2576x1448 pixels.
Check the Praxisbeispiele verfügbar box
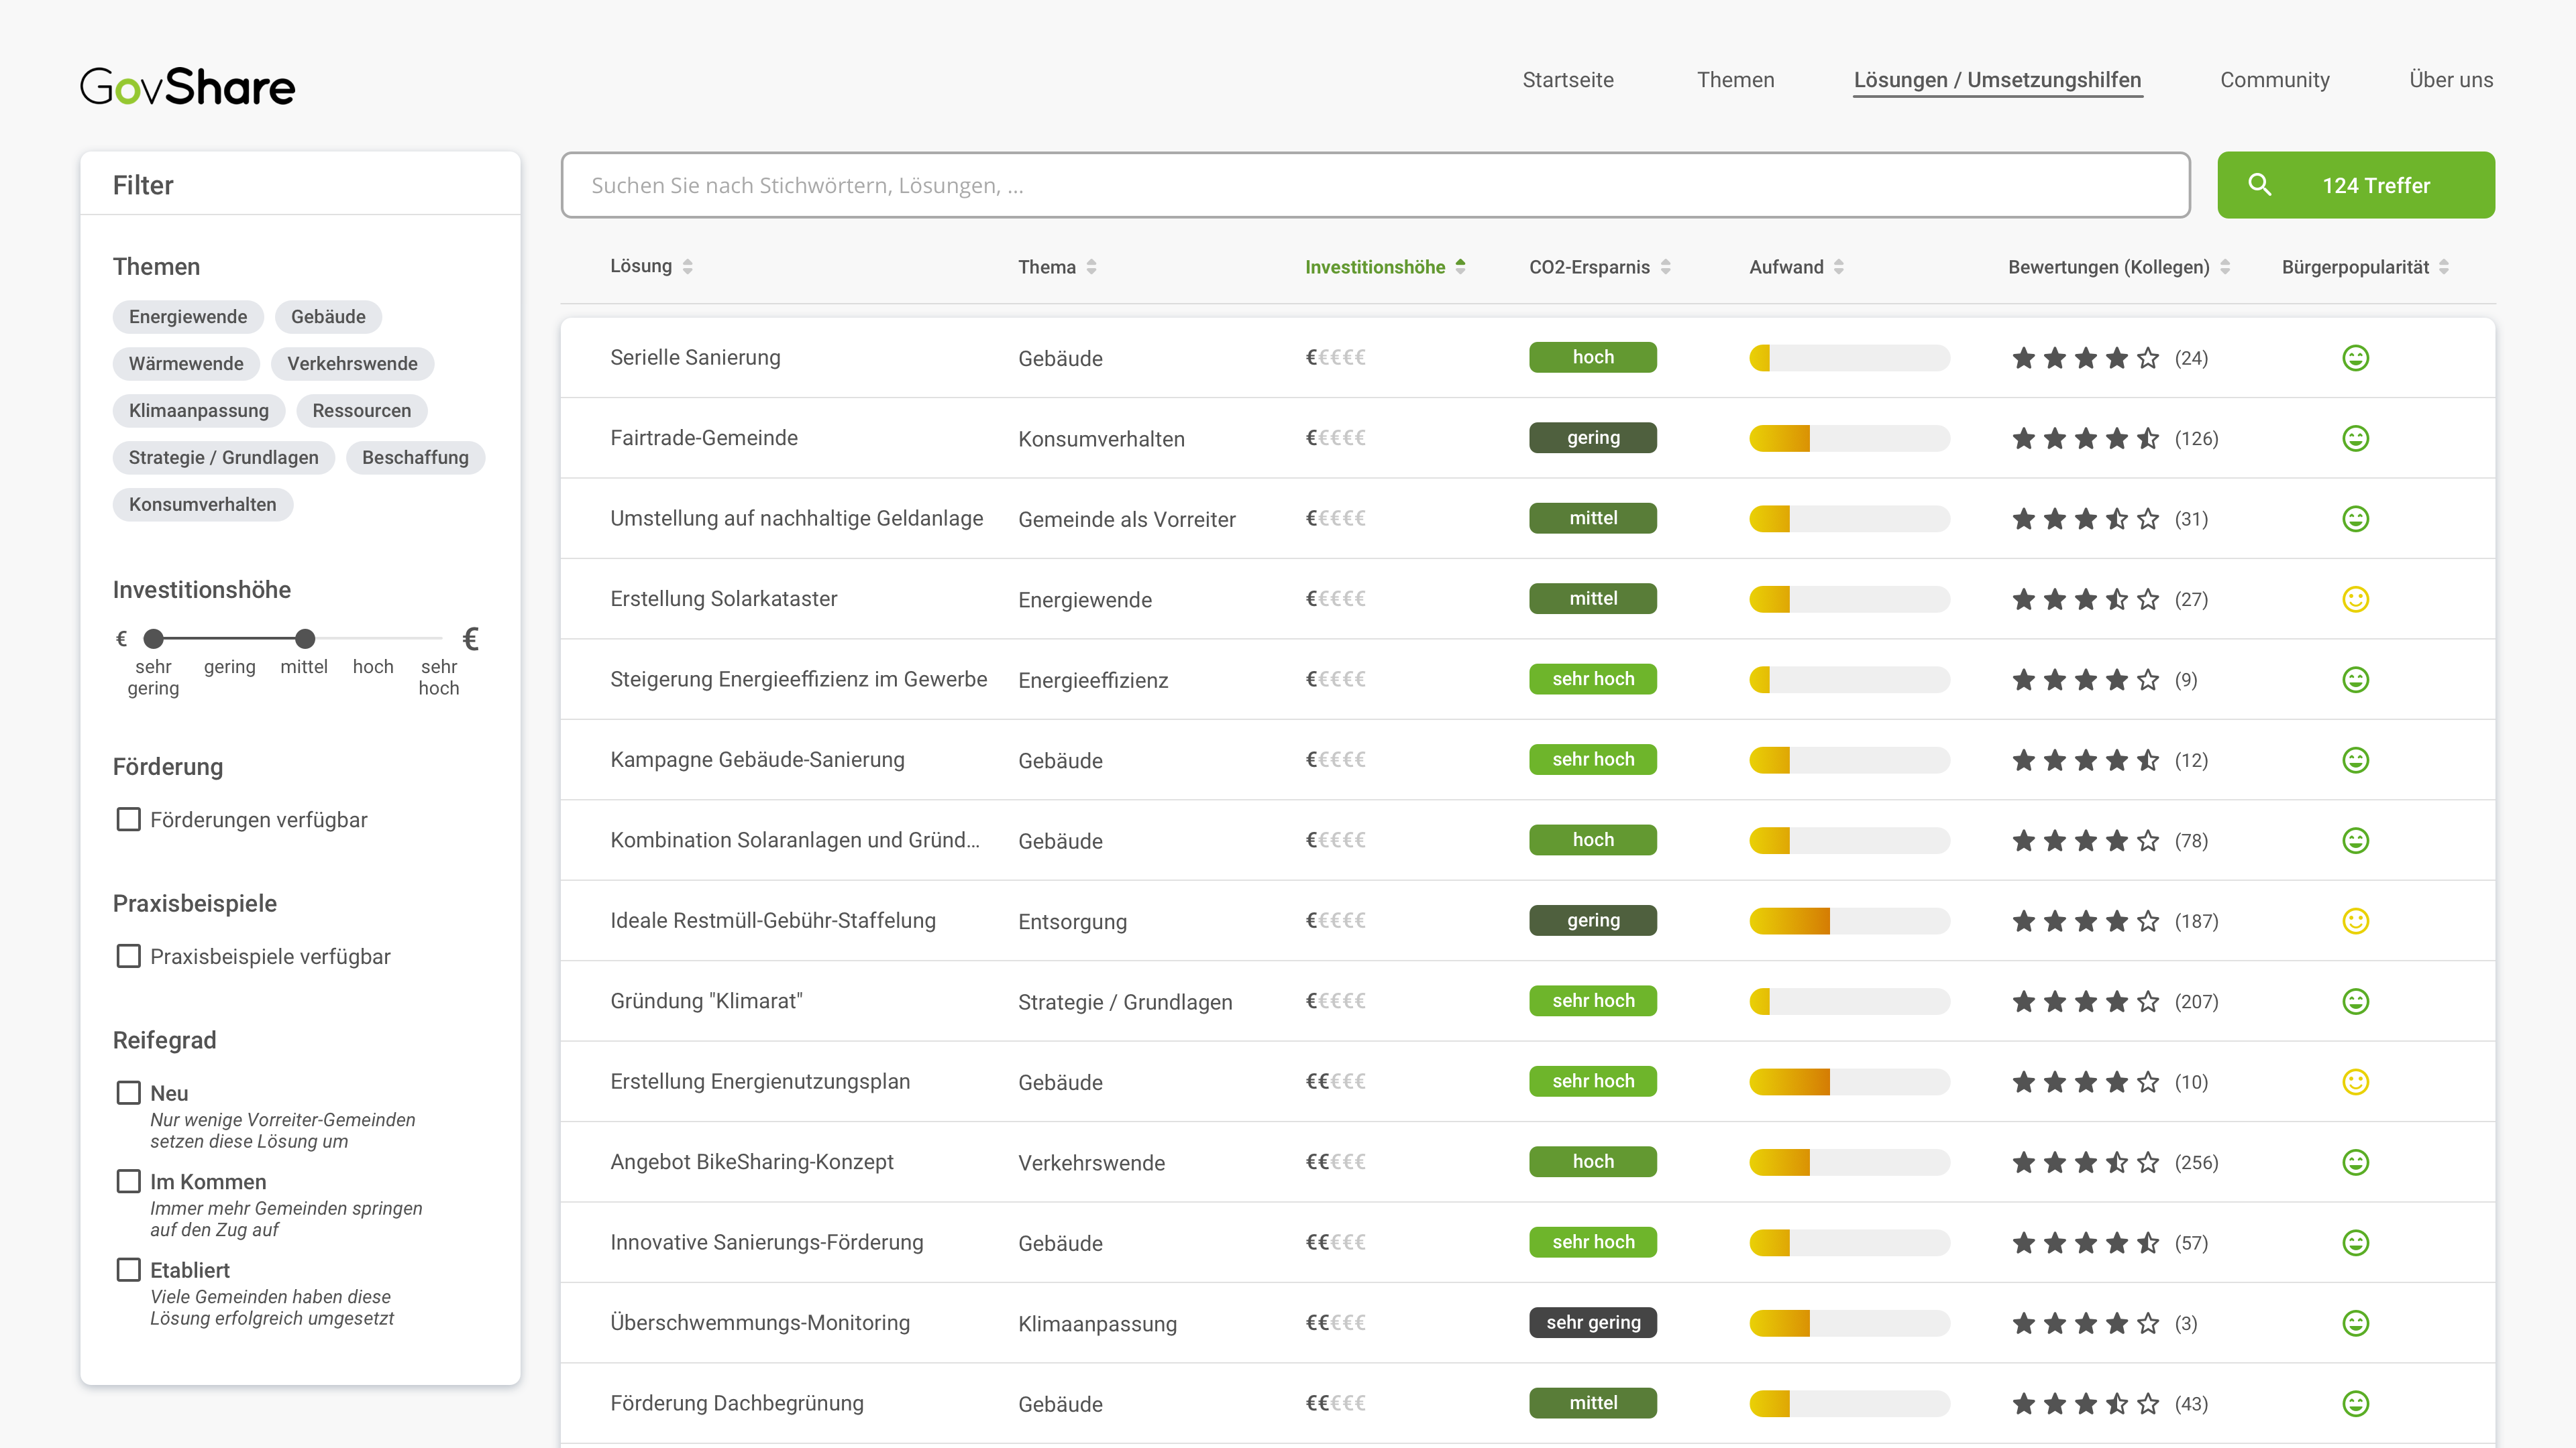click(x=129, y=957)
